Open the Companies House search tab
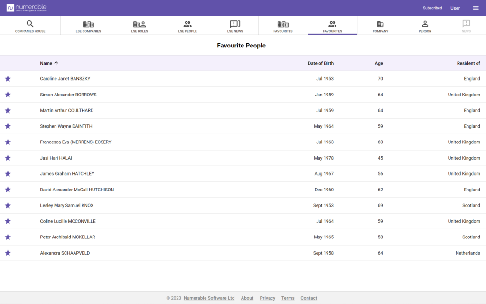 pos(30,26)
